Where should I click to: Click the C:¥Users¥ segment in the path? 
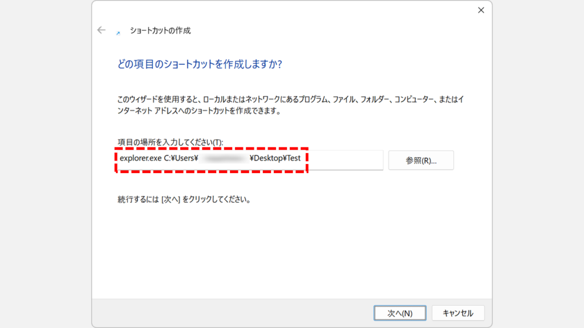pos(180,158)
